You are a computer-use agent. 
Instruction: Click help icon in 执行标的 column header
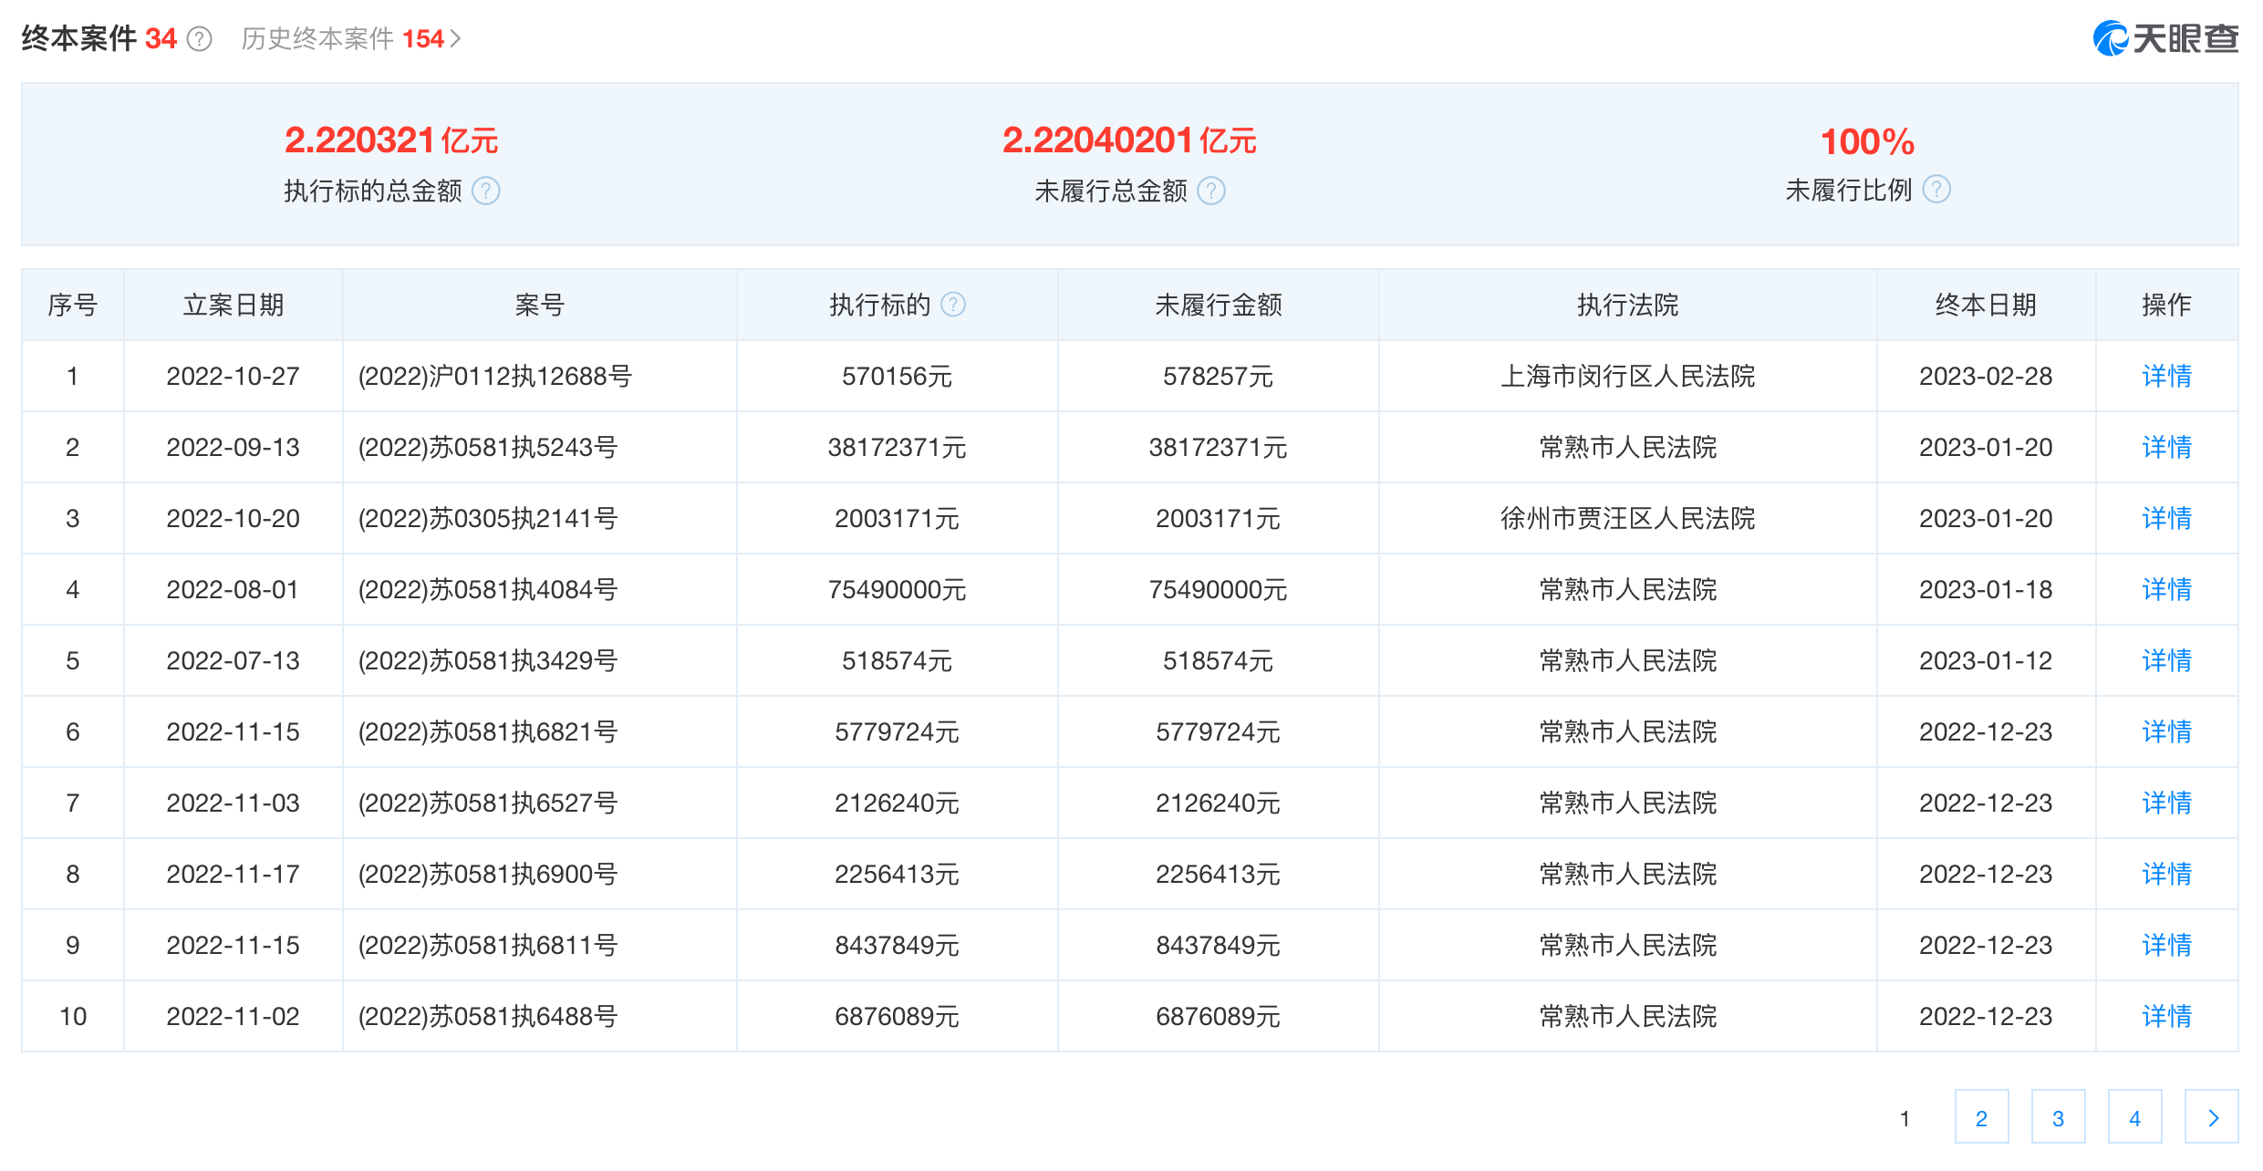point(952,305)
